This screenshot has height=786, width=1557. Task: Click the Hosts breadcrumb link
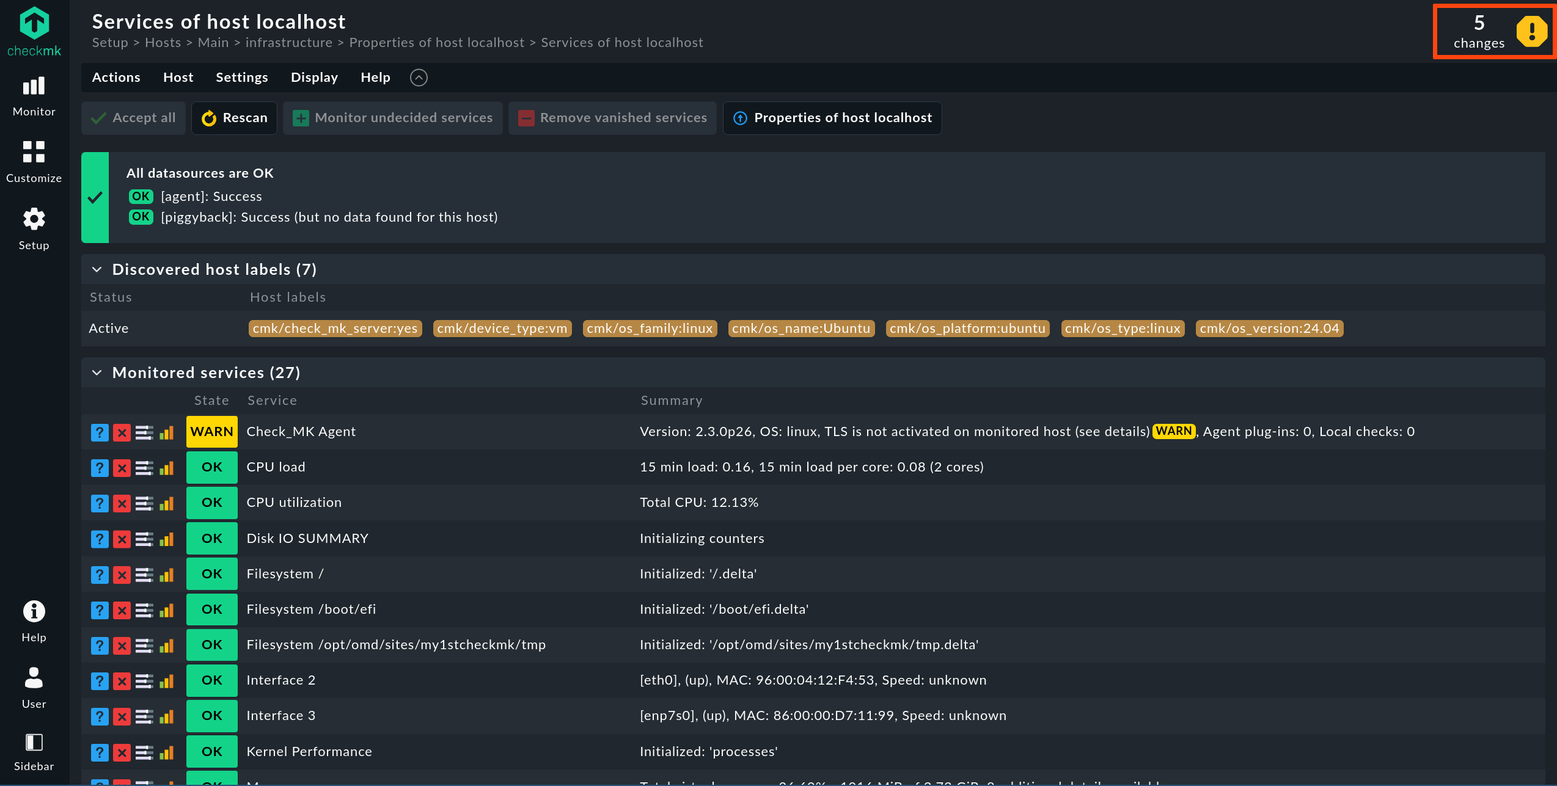[163, 43]
